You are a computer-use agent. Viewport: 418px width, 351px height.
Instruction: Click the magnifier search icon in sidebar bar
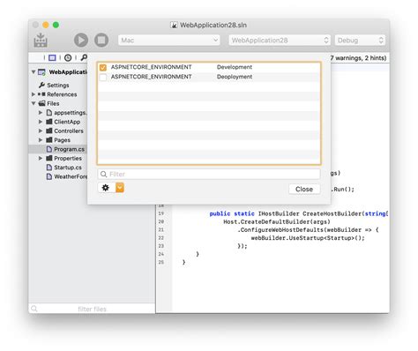[x=84, y=57]
